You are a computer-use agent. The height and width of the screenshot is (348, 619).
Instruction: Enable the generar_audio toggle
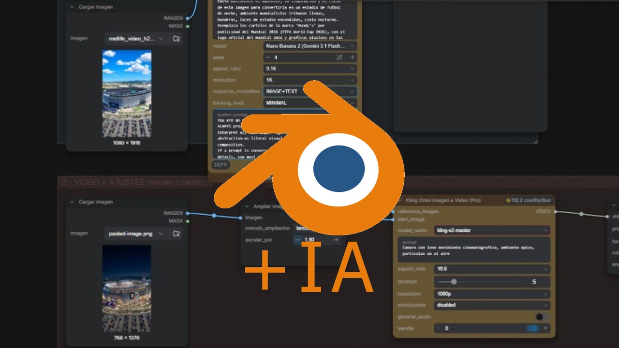pyautogui.click(x=542, y=317)
